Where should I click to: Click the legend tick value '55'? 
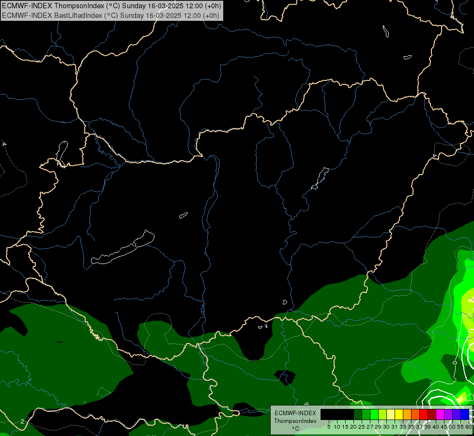(x=460, y=427)
